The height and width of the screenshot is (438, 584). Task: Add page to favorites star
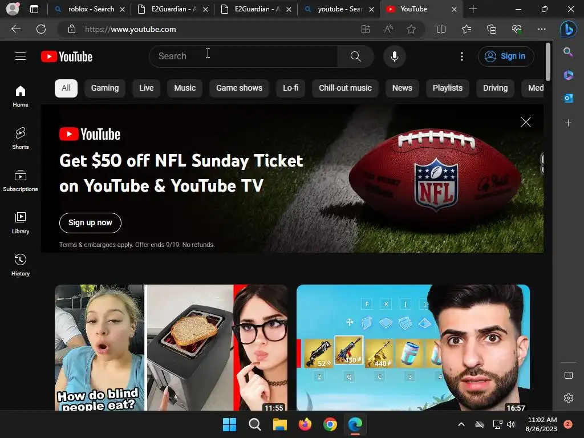(x=411, y=29)
